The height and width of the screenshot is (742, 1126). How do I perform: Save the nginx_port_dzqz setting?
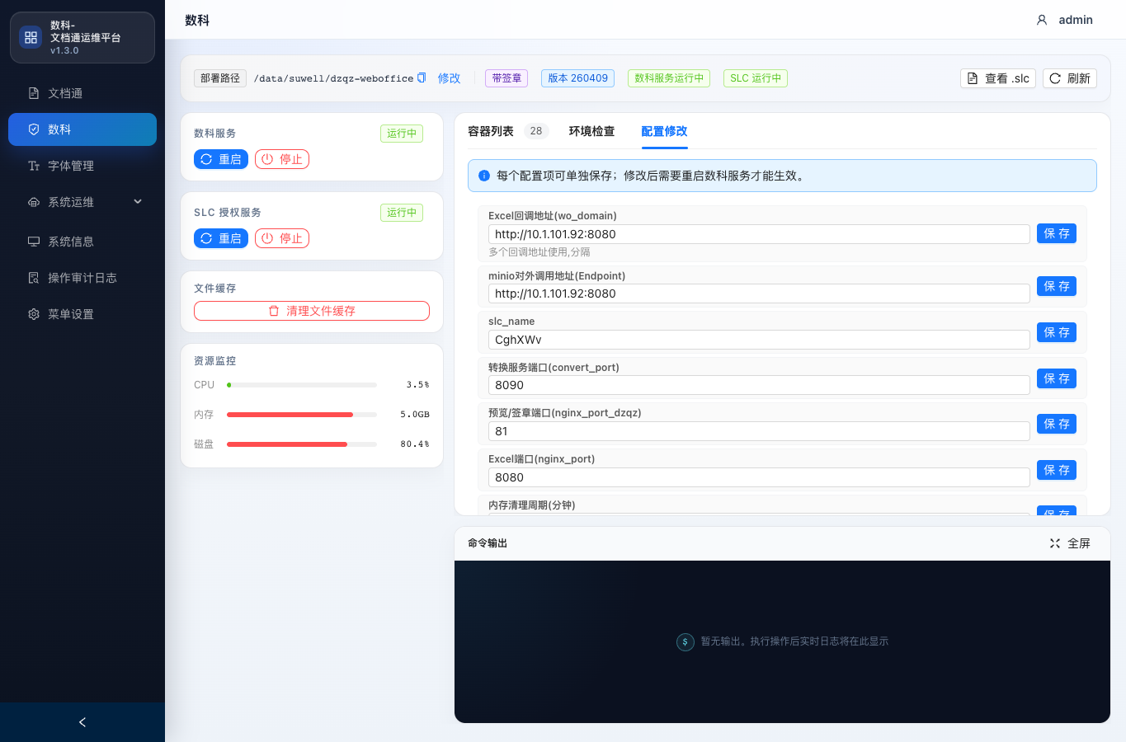pos(1057,424)
